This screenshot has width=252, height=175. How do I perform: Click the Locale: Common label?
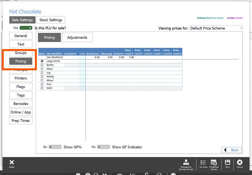235,18
